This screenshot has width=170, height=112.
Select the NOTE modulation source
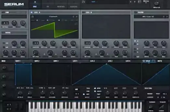(x=160, y=61)
